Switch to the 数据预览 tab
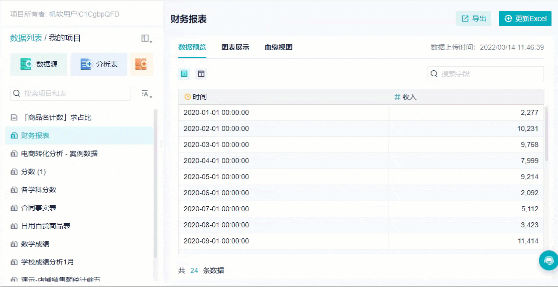The image size is (558, 287). coord(192,47)
